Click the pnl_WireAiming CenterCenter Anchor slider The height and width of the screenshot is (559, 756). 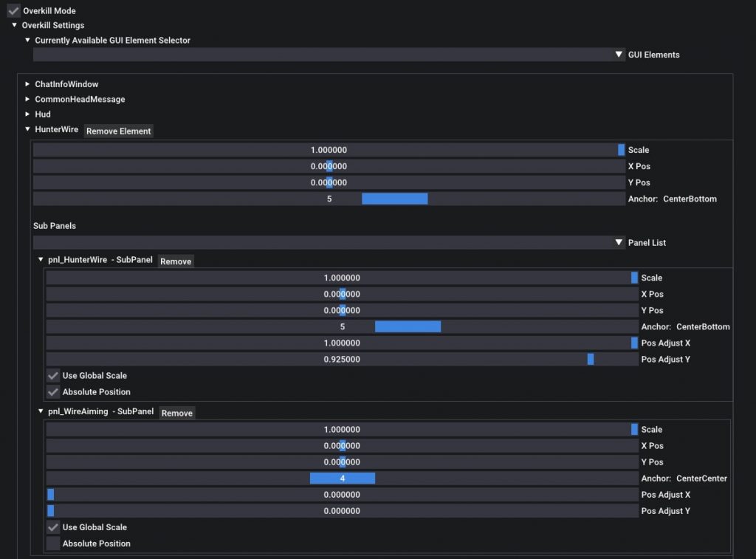[342, 479]
